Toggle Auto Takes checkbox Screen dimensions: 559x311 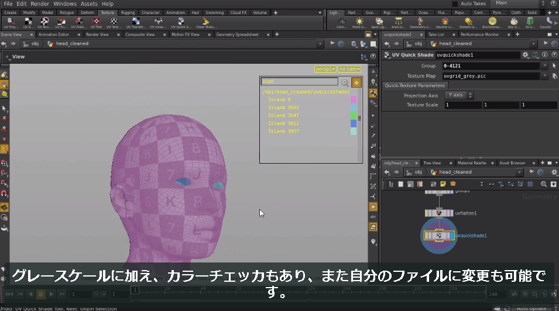(455, 4)
